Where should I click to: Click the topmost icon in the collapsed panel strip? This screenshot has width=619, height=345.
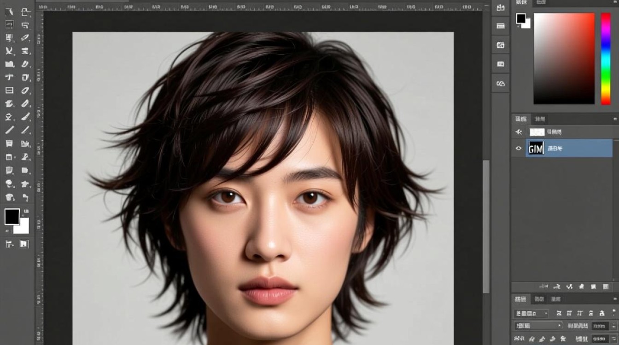tap(501, 8)
